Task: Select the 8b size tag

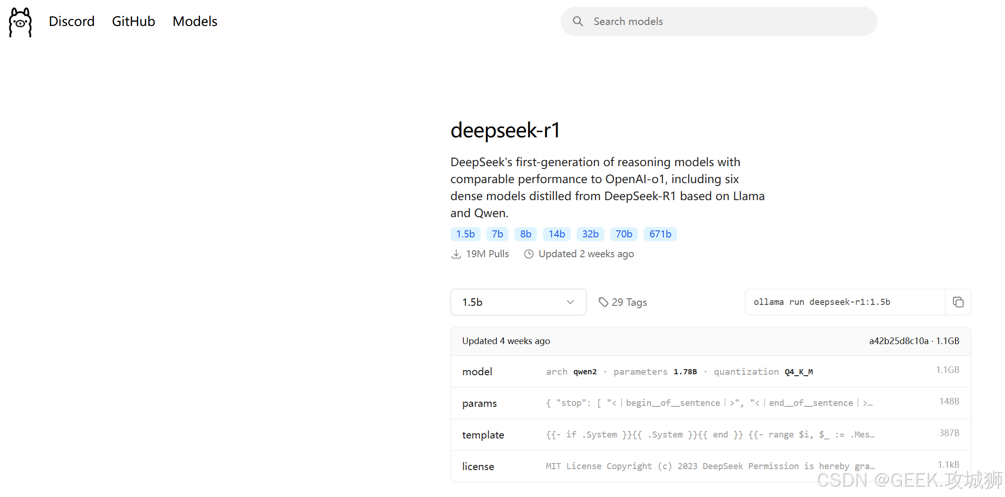Action: pyautogui.click(x=526, y=234)
